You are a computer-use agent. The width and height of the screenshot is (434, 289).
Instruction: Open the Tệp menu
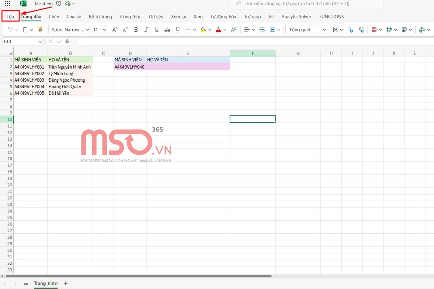coord(10,17)
